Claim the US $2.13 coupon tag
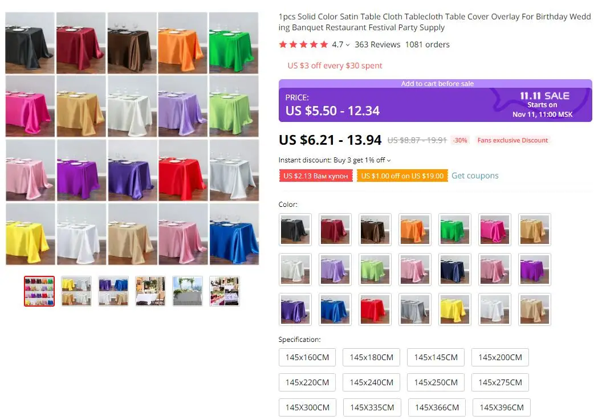 [316, 176]
